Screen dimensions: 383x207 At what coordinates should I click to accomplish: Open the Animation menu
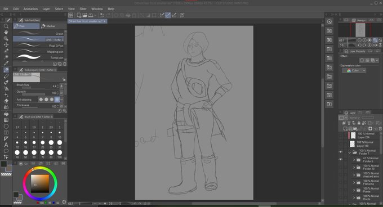pos(30,9)
